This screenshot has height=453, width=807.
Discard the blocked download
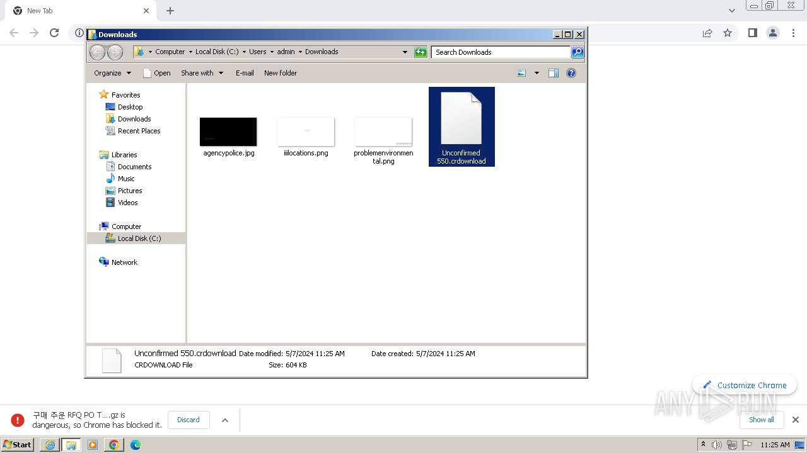click(189, 420)
